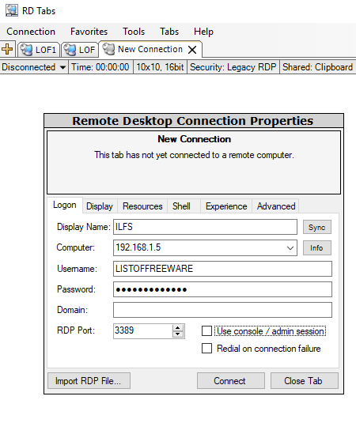Open the Tools menu
This screenshot has height=434, width=356.
coord(134,32)
